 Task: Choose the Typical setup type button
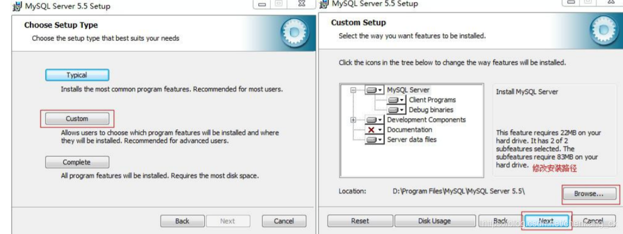coord(77,75)
